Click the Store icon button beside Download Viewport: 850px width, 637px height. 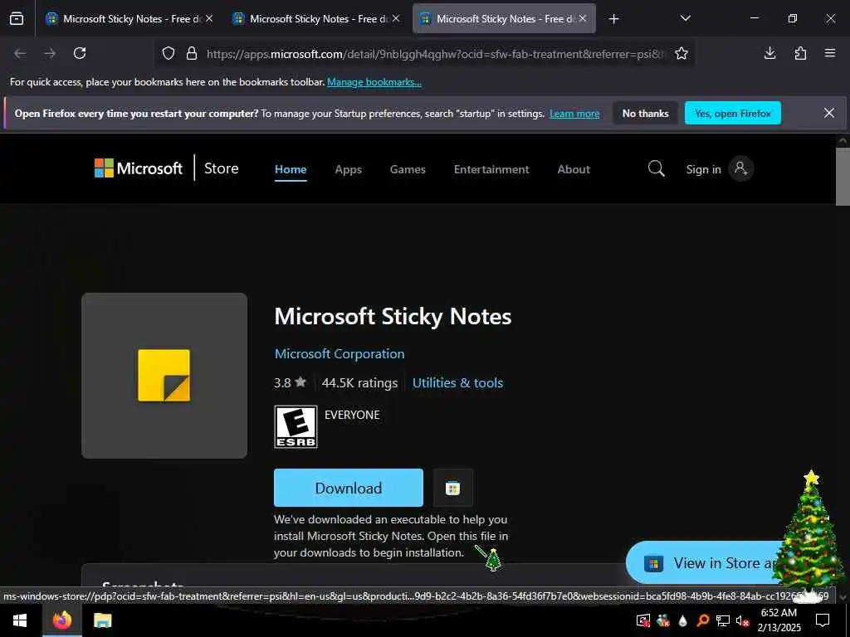(x=453, y=488)
